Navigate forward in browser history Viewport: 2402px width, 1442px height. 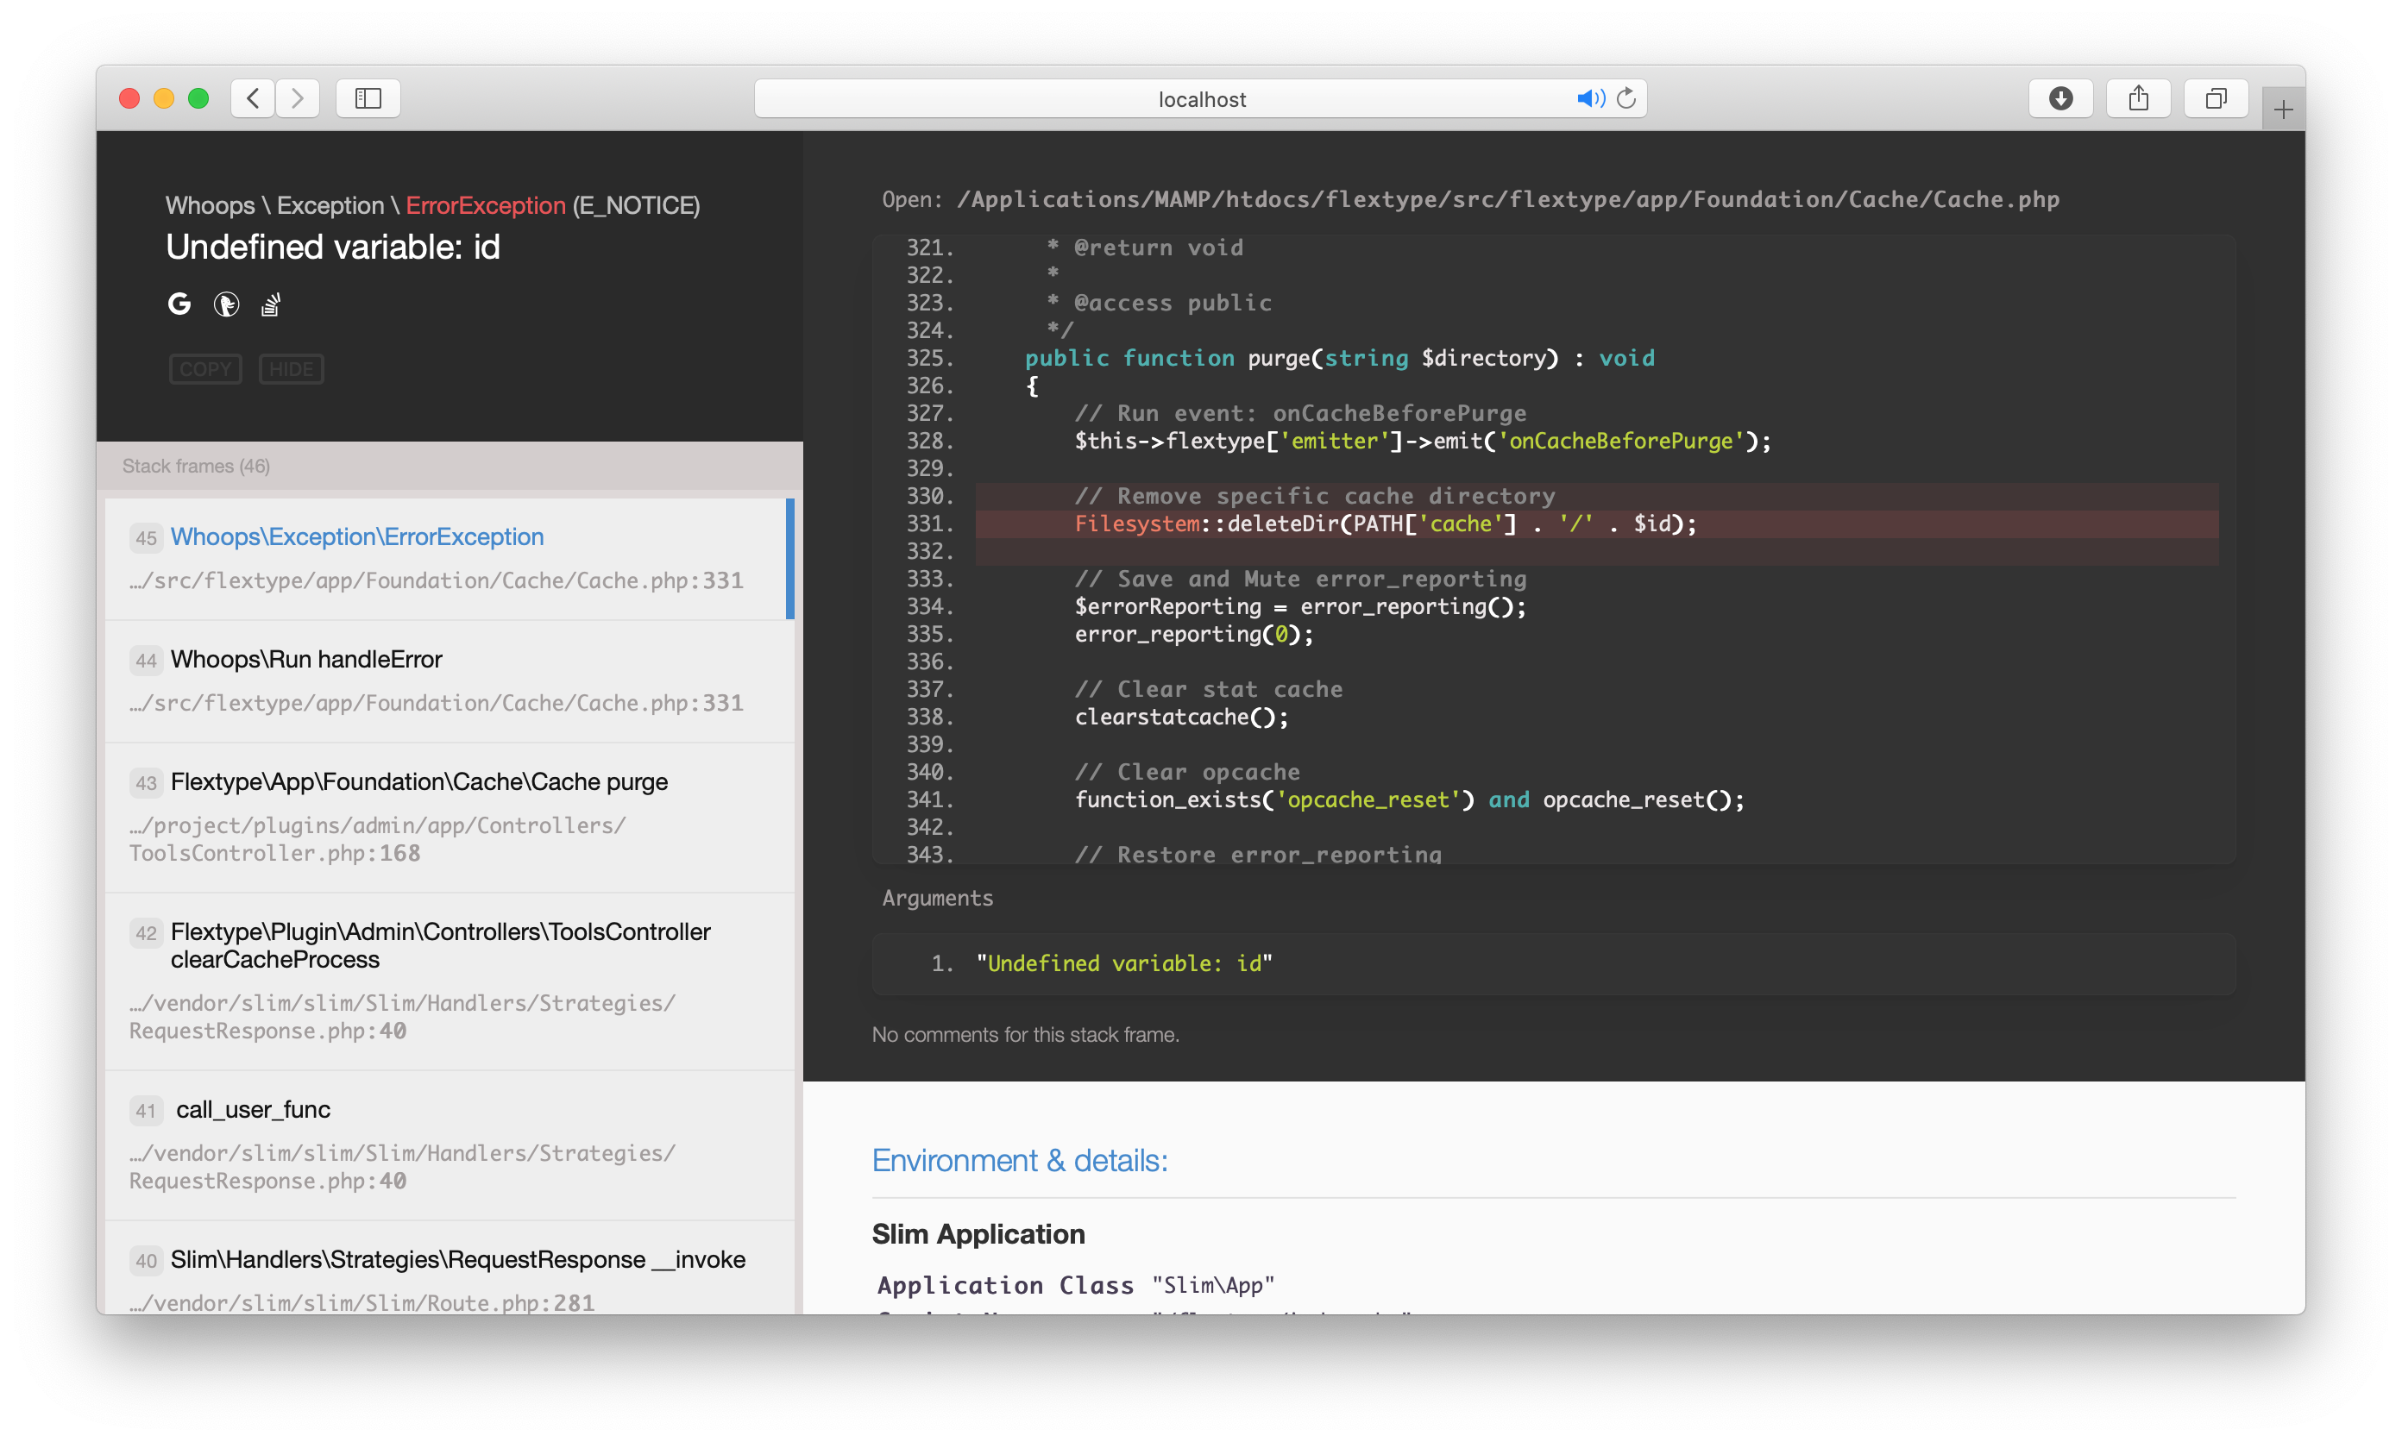click(298, 98)
